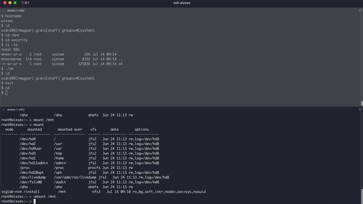Click the 'drwxr-xr-x' directory listing row
Viewport: 363px width, 204px height.
click(x=61, y=54)
